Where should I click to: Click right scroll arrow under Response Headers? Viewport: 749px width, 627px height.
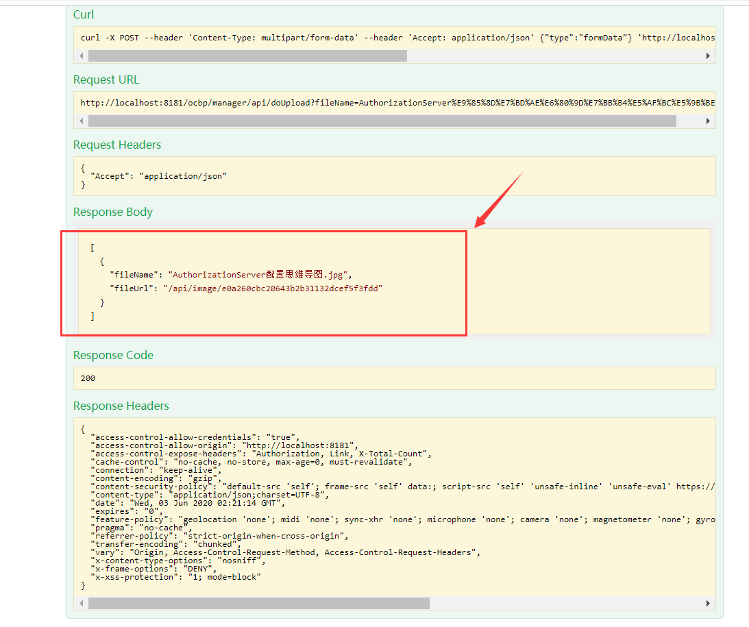[x=708, y=603]
